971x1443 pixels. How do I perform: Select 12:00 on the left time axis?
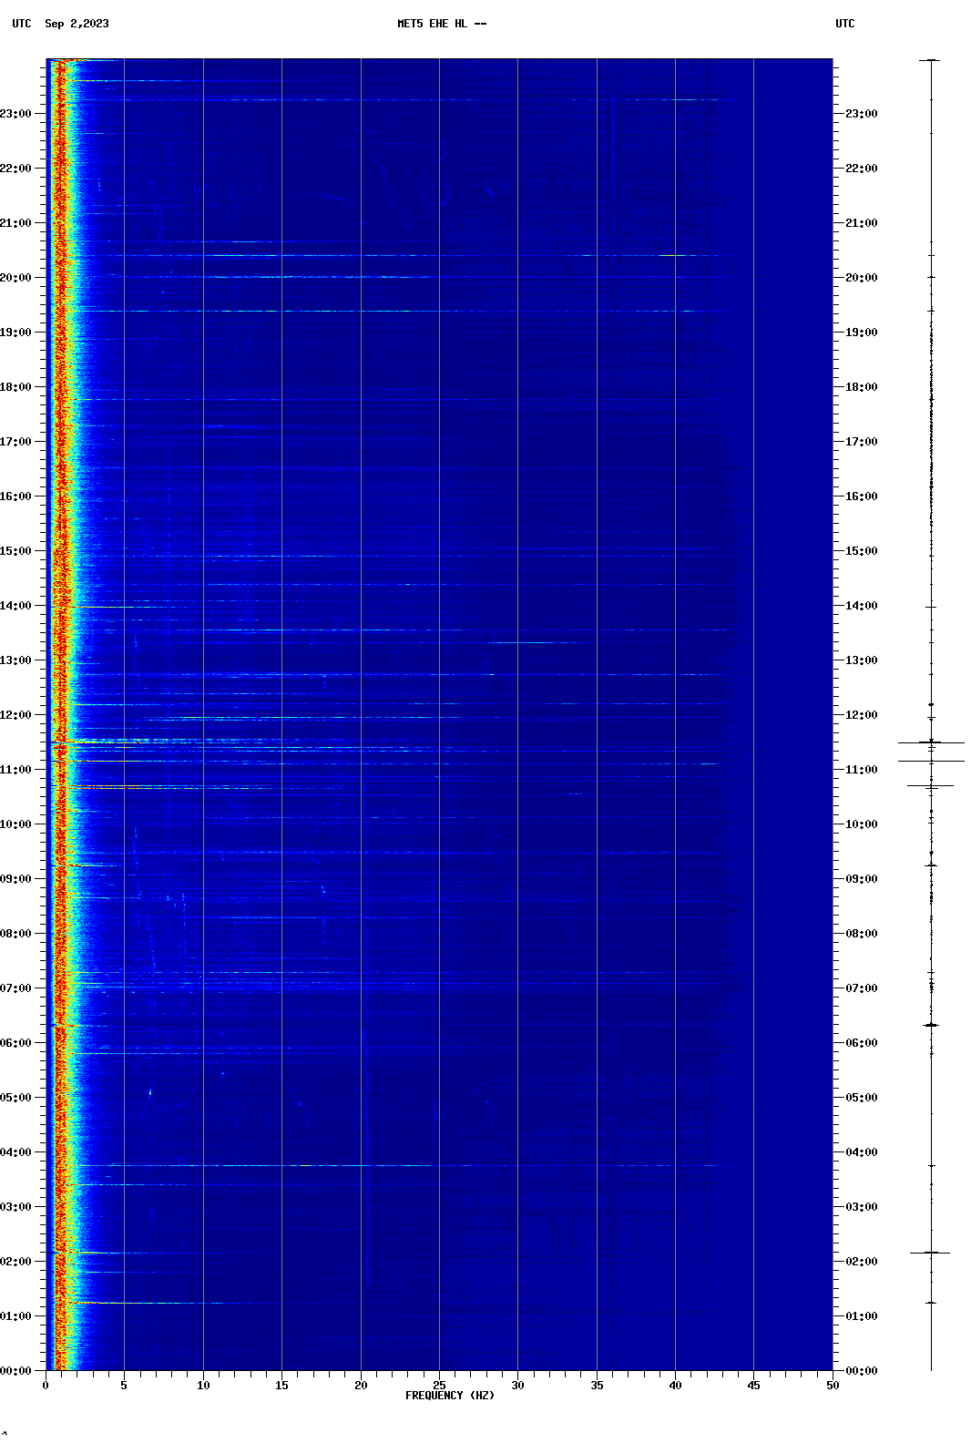16,715
